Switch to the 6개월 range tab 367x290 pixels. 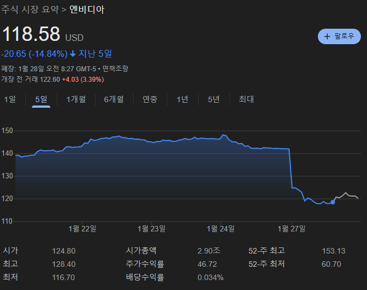(114, 99)
